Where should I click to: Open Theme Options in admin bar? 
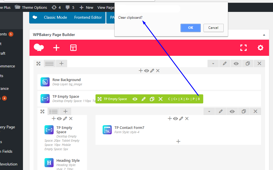(31, 7)
